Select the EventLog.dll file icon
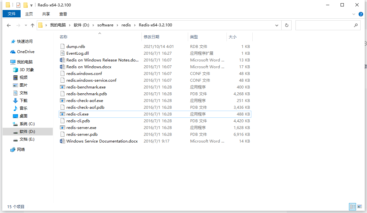 62,53
